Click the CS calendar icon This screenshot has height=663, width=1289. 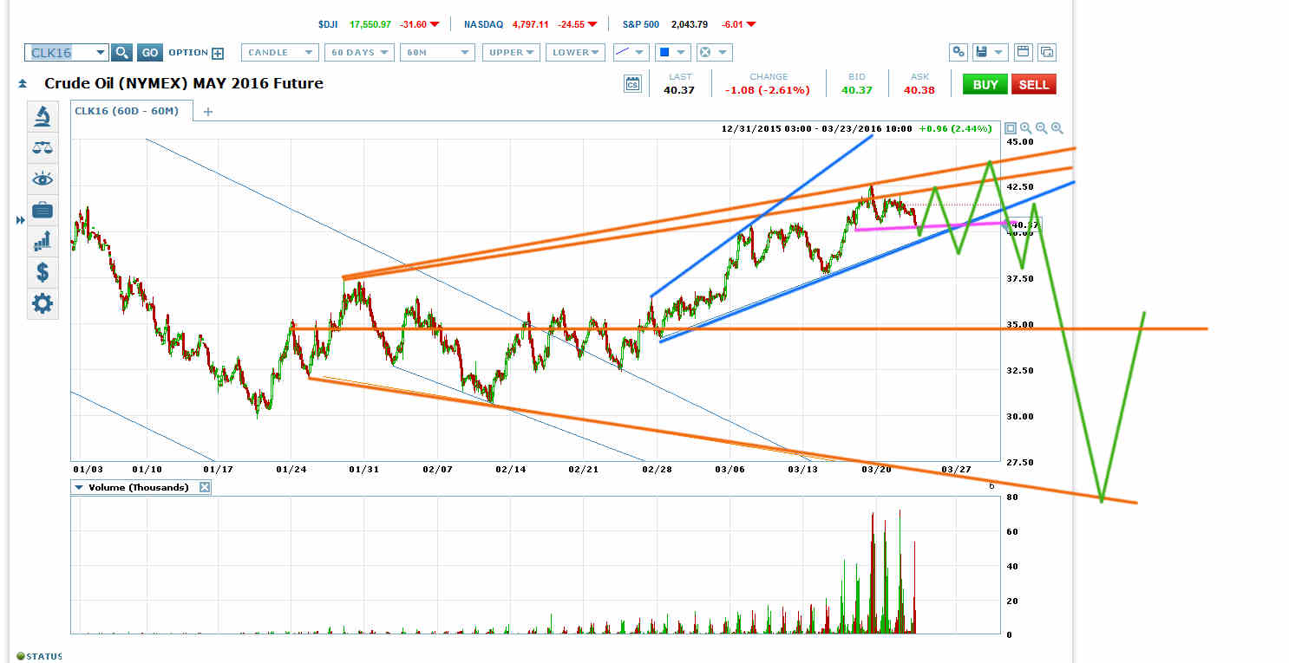tap(632, 84)
